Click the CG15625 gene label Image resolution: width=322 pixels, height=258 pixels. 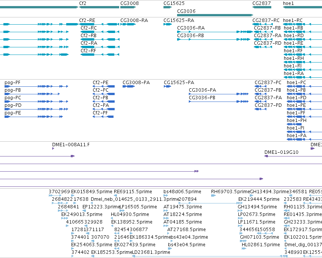(x=174, y=3)
